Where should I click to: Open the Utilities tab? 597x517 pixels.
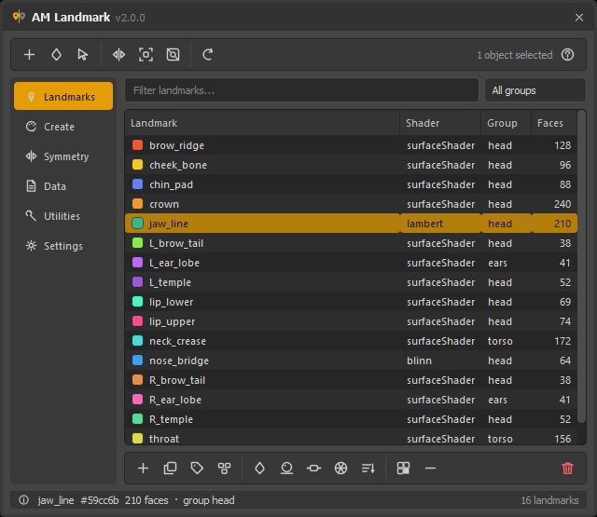(63, 216)
